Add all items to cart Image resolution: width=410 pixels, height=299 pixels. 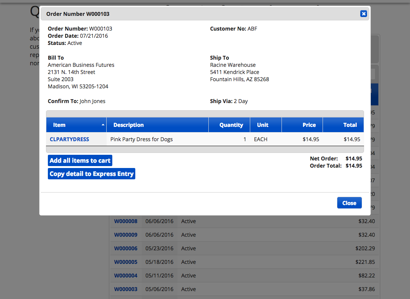[80, 160]
